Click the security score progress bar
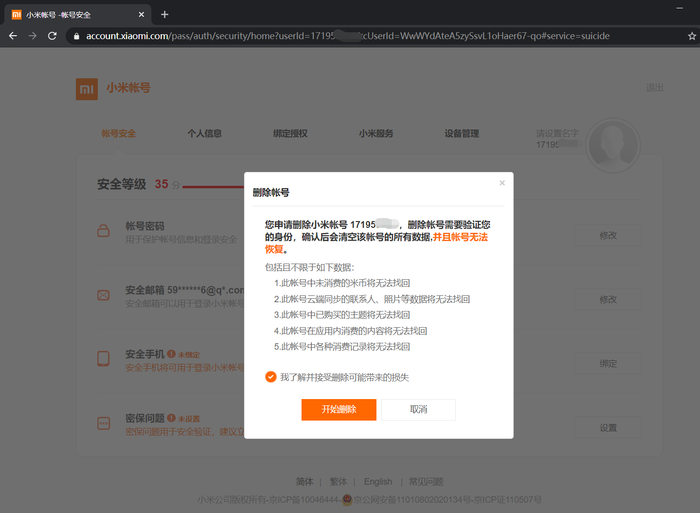Image resolution: width=700 pixels, height=513 pixels. coord(214,187)
